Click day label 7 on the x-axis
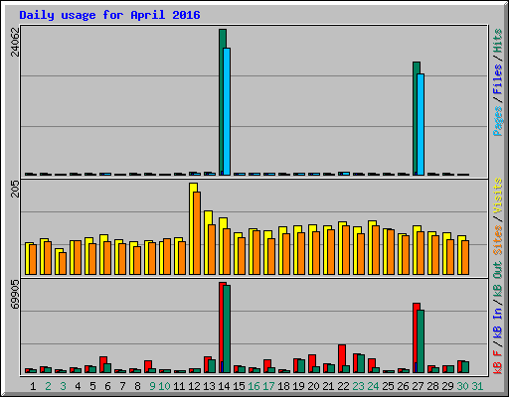 [122, 386]
